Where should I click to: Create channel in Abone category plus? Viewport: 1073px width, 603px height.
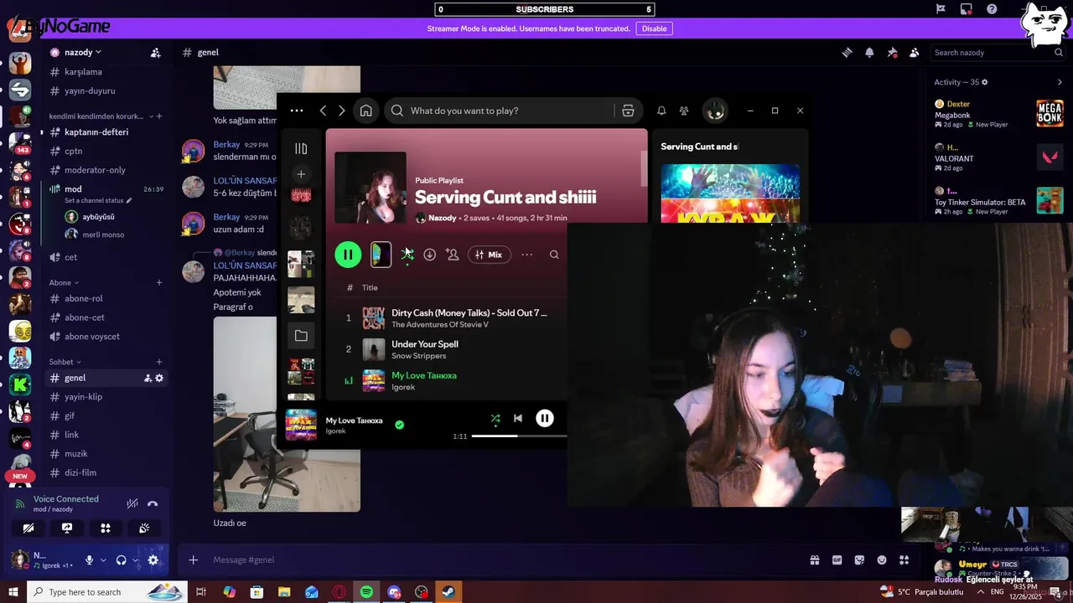(x=159, y=283)
